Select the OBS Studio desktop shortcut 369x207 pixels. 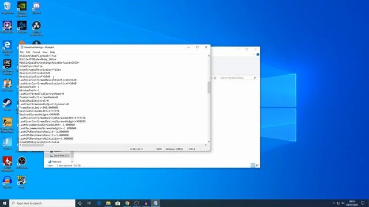(x=22, y=163)
